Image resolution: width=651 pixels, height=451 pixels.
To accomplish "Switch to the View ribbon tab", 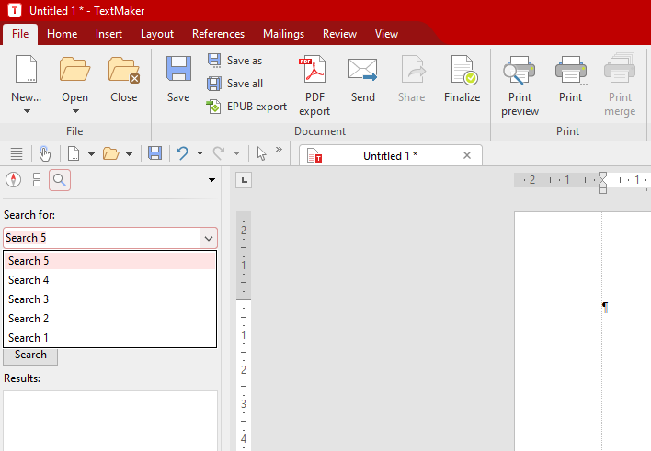I will pyautogui.click(x=386, y=34).
